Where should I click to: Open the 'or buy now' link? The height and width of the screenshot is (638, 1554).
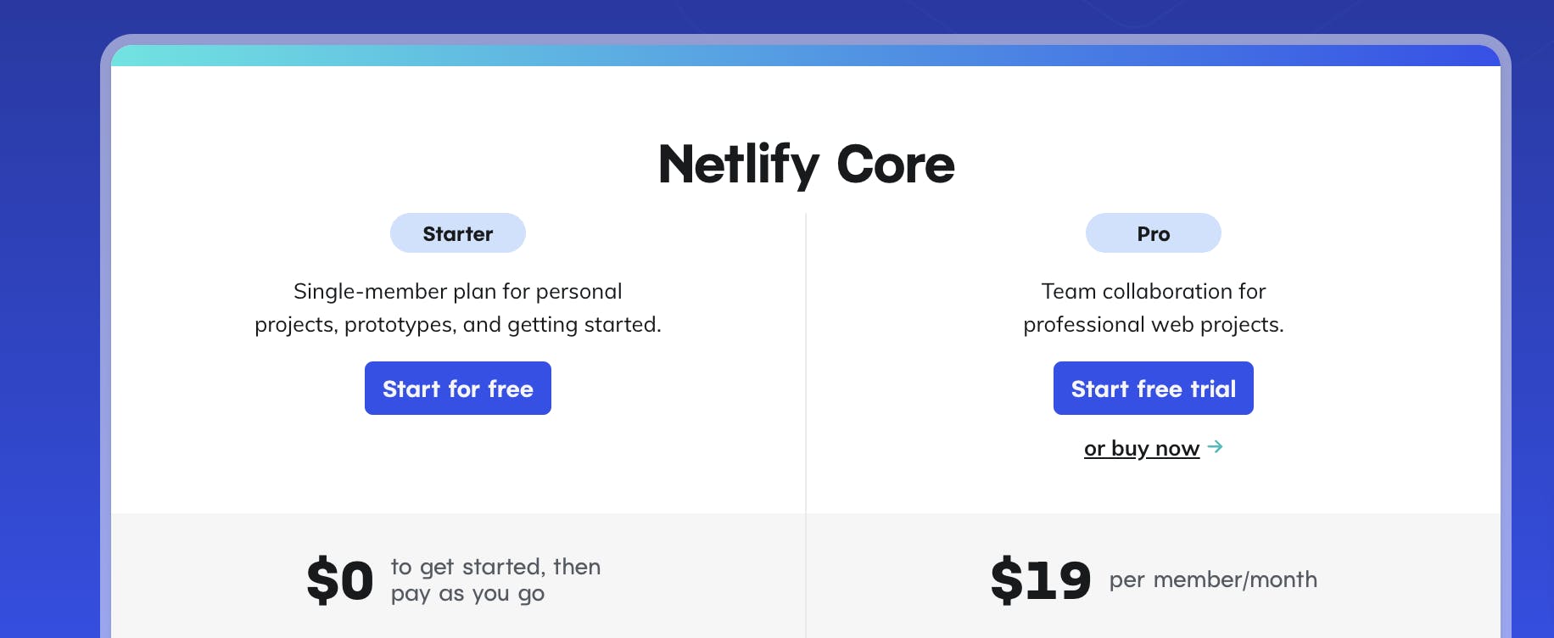tap(1141, 448)
